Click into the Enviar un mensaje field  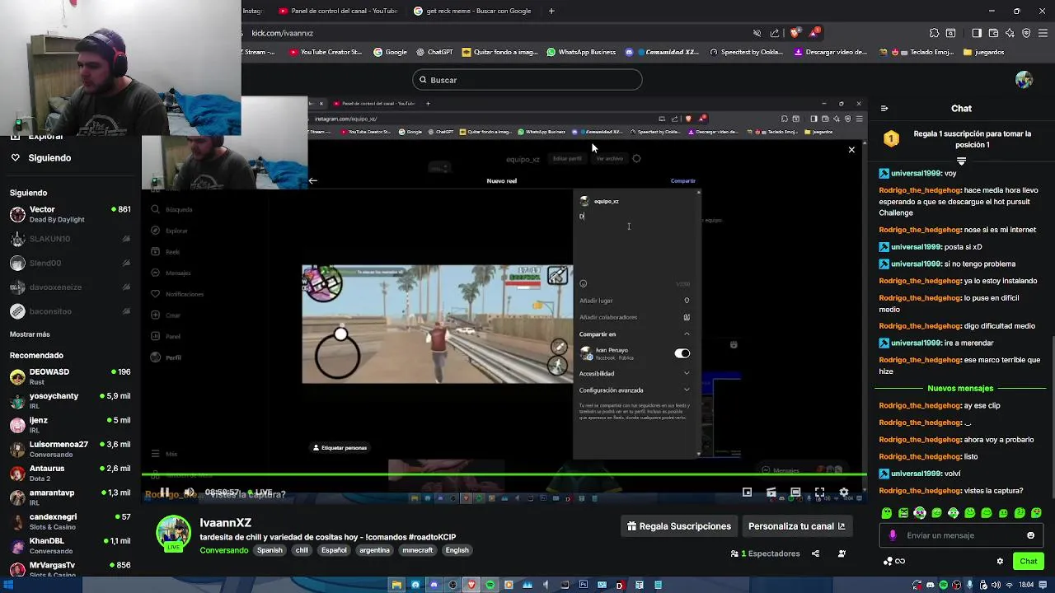(960, 535)
